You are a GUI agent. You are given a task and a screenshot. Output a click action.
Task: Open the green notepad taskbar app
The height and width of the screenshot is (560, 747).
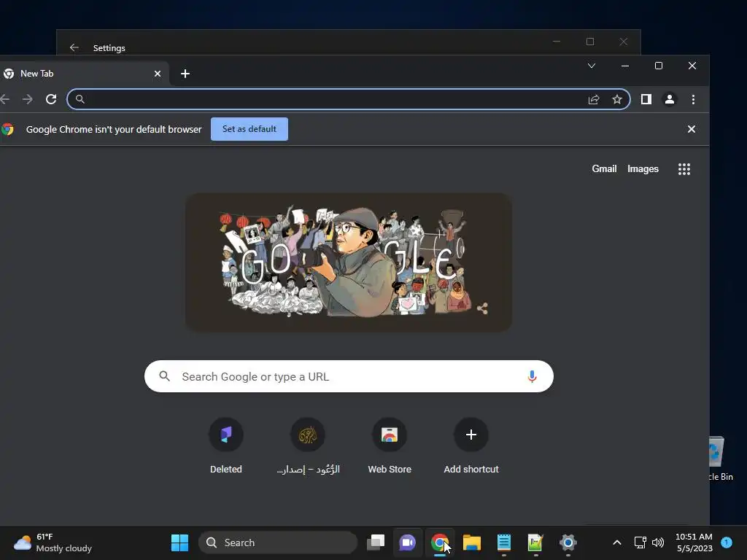(x=535, y=542)
